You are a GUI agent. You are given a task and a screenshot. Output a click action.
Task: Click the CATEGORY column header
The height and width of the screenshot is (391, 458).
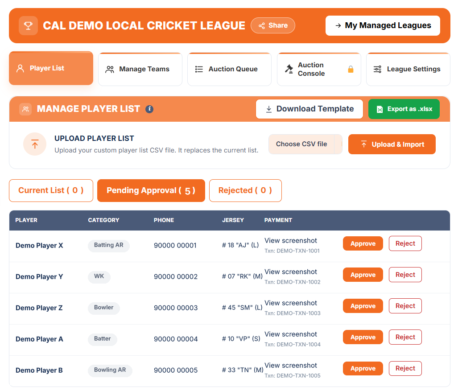point(104,220)
